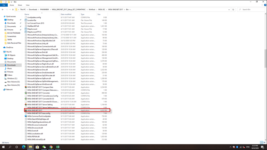Open Music folder in sidebar
Screen dimensions: 267x150
(10, 68)
